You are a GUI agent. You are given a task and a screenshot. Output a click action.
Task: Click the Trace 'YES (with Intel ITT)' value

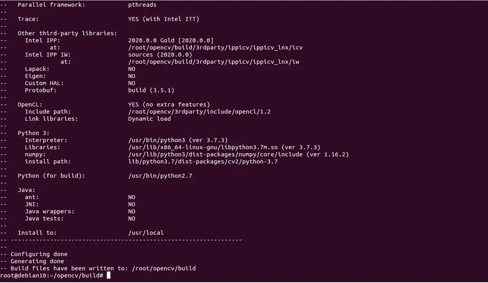point(164,19)
